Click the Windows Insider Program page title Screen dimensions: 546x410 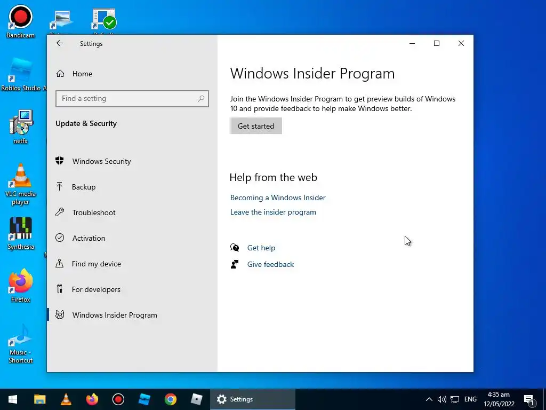coord(312,73)
